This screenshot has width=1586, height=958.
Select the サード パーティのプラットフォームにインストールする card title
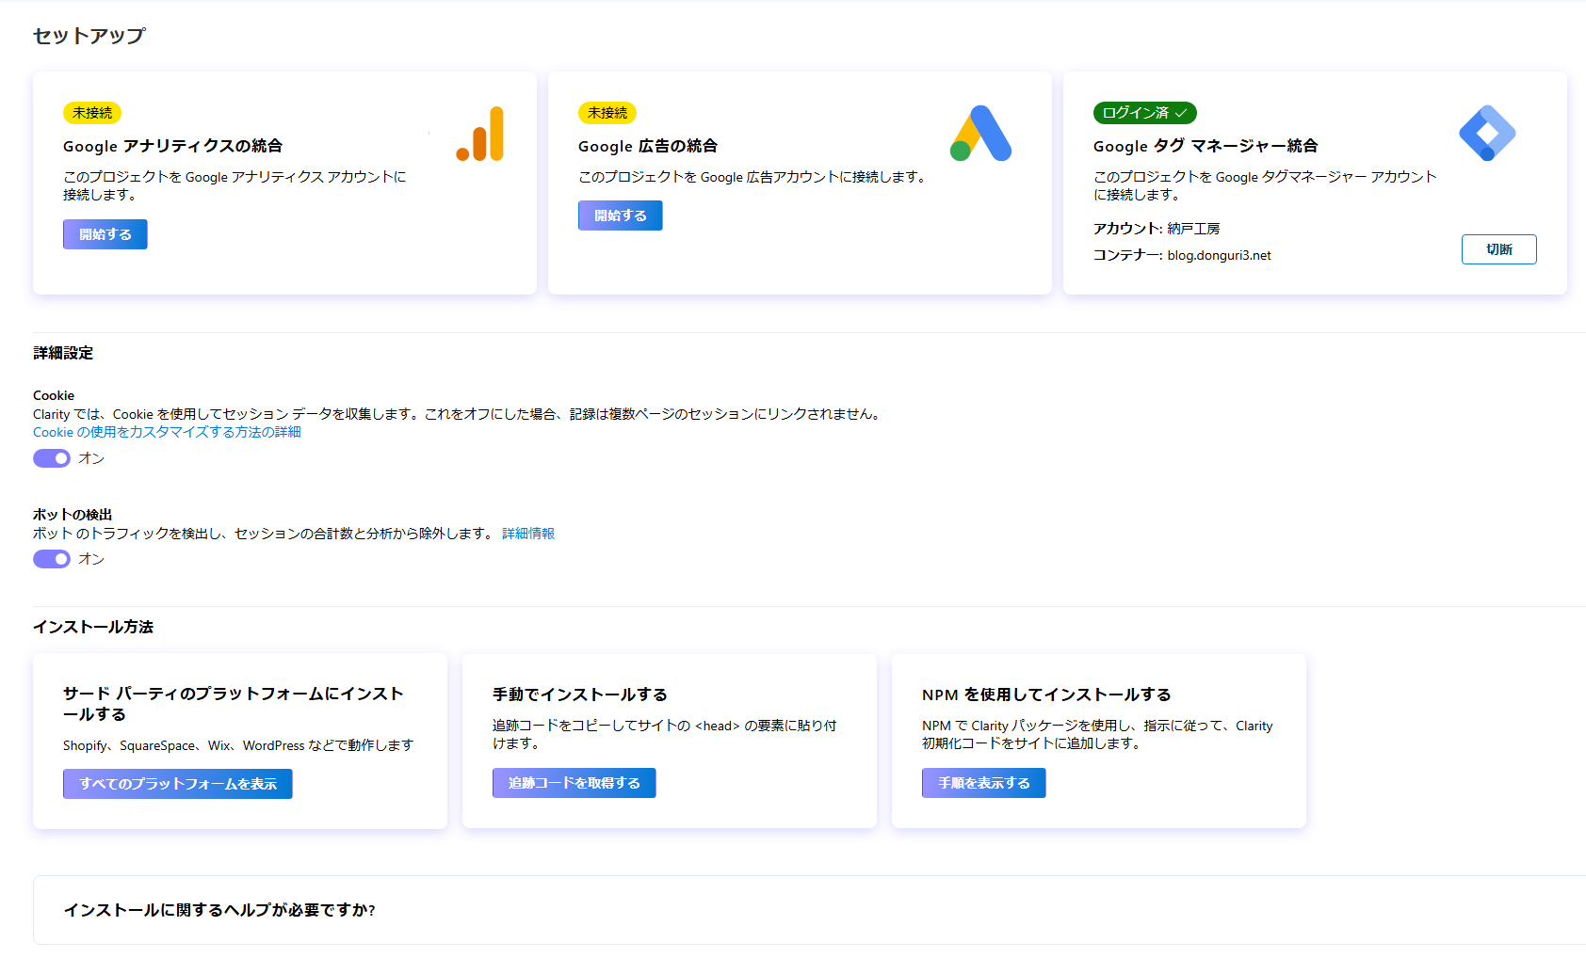pos(234,704)
